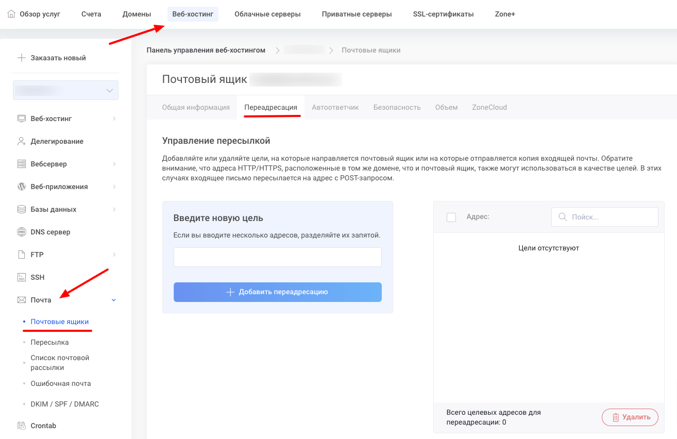Switch to the Автоответчик tab
Image resolution: width=677 pixels, height=439 pixels.
335,107
